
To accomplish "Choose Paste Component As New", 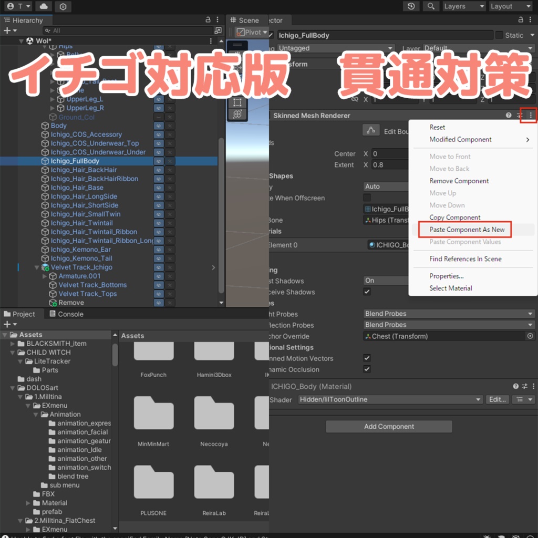I will tap(467, 230).
